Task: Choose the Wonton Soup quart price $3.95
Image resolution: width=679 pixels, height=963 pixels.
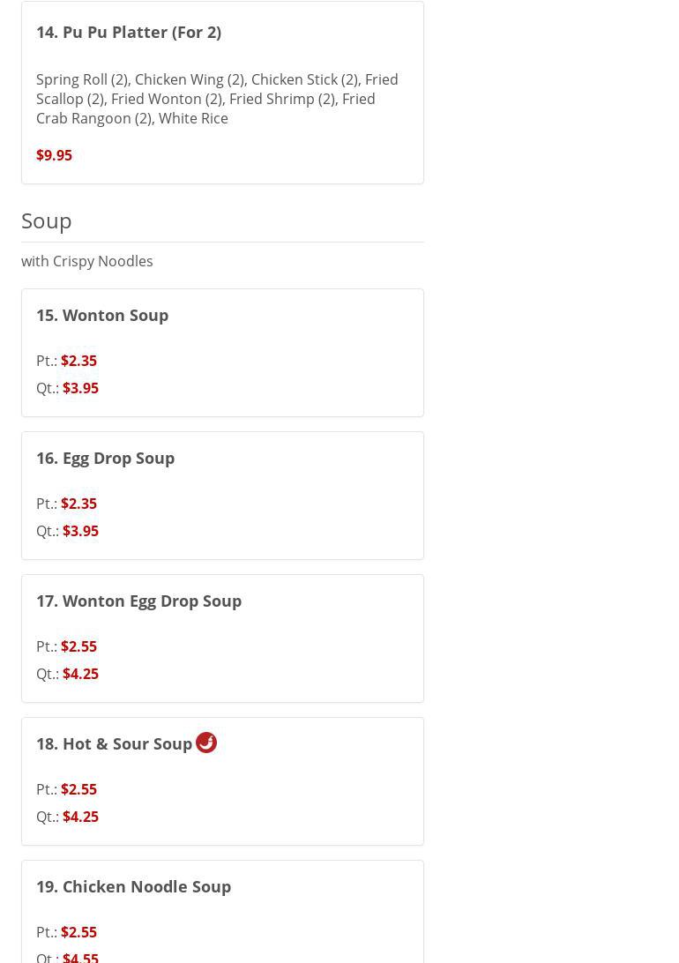Action: pyautogui.click(x=80, y=388)
